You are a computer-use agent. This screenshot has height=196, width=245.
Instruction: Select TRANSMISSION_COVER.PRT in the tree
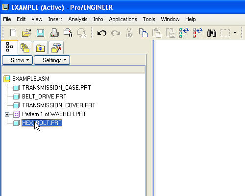click(59, 105)
